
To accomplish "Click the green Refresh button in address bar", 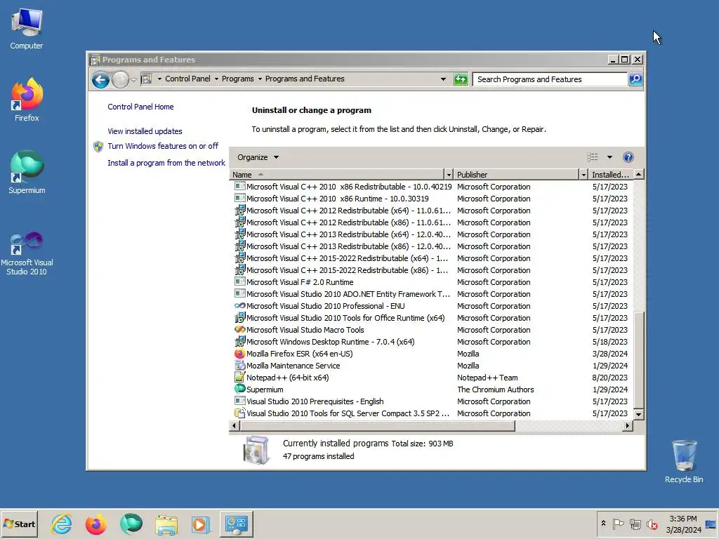I will coord(461,79).
